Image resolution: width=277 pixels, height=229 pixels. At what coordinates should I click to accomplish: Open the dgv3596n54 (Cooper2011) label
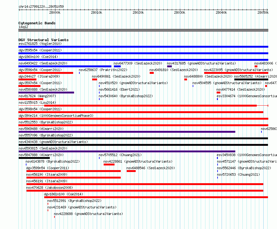click(40, 70)
